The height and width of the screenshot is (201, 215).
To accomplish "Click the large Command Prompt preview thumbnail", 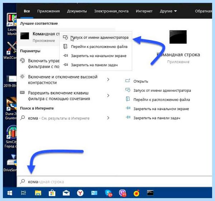I will 178,37.
